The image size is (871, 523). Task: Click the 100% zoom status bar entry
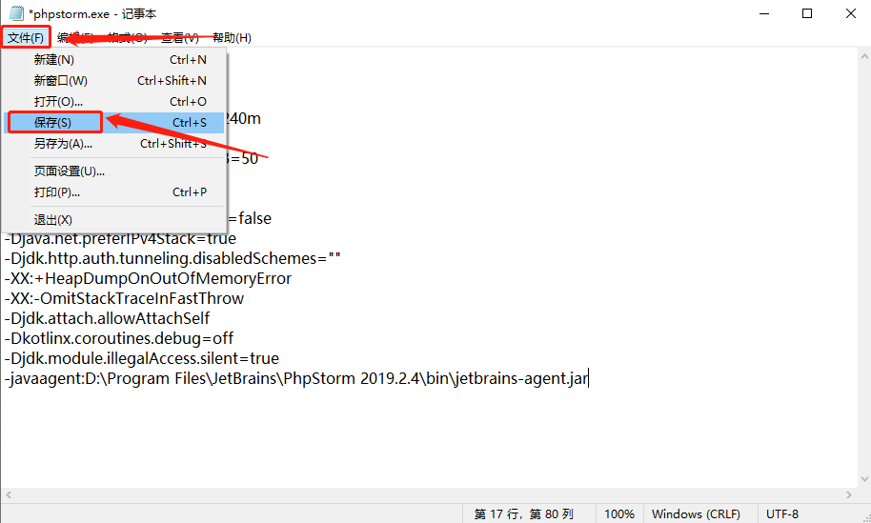[619, 514]
